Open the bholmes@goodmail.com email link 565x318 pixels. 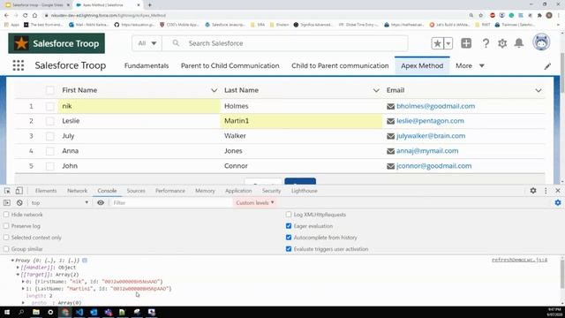435,106
